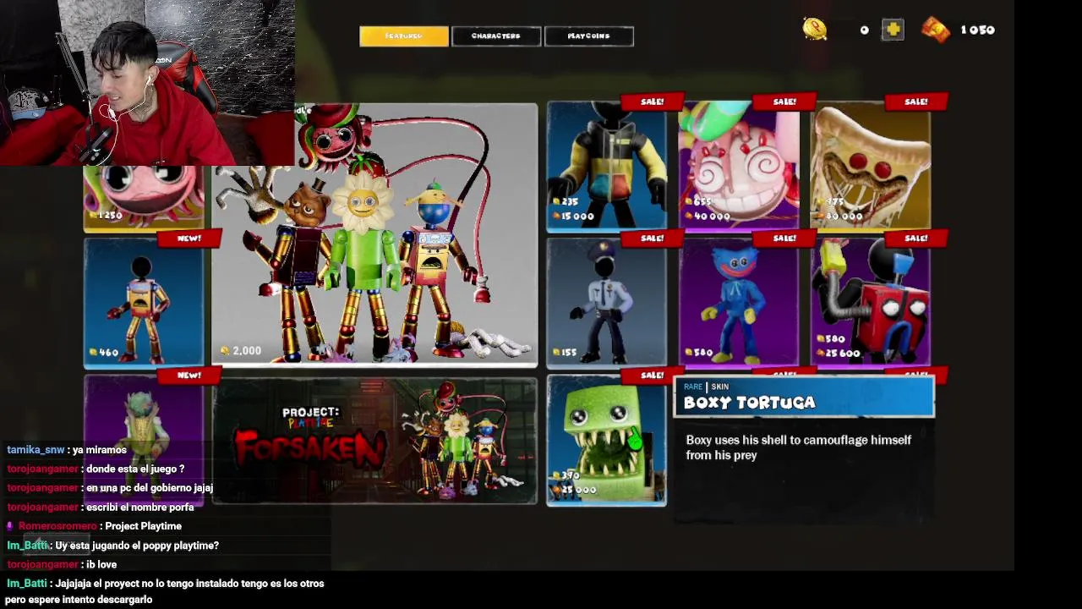Image resolution: width=1082 pixels, height=609 pixels.
Task: Click the 1 050 ticket balance
Action: 977,30
